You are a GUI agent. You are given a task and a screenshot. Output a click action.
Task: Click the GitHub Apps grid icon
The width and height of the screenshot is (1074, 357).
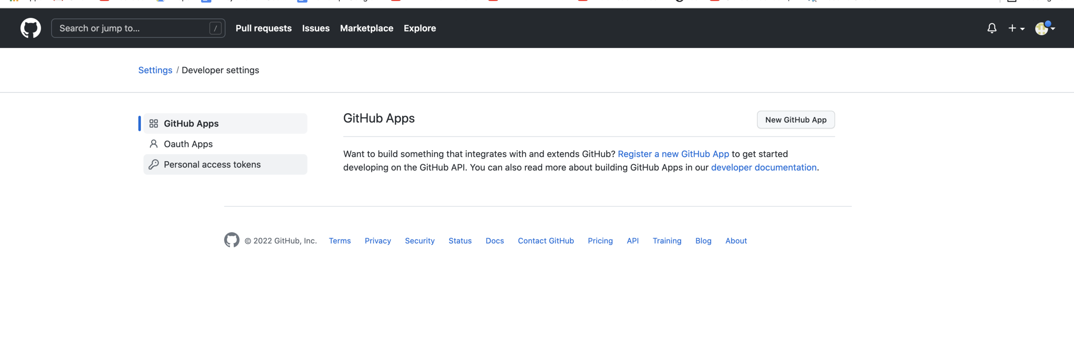(x=153, y=124)
